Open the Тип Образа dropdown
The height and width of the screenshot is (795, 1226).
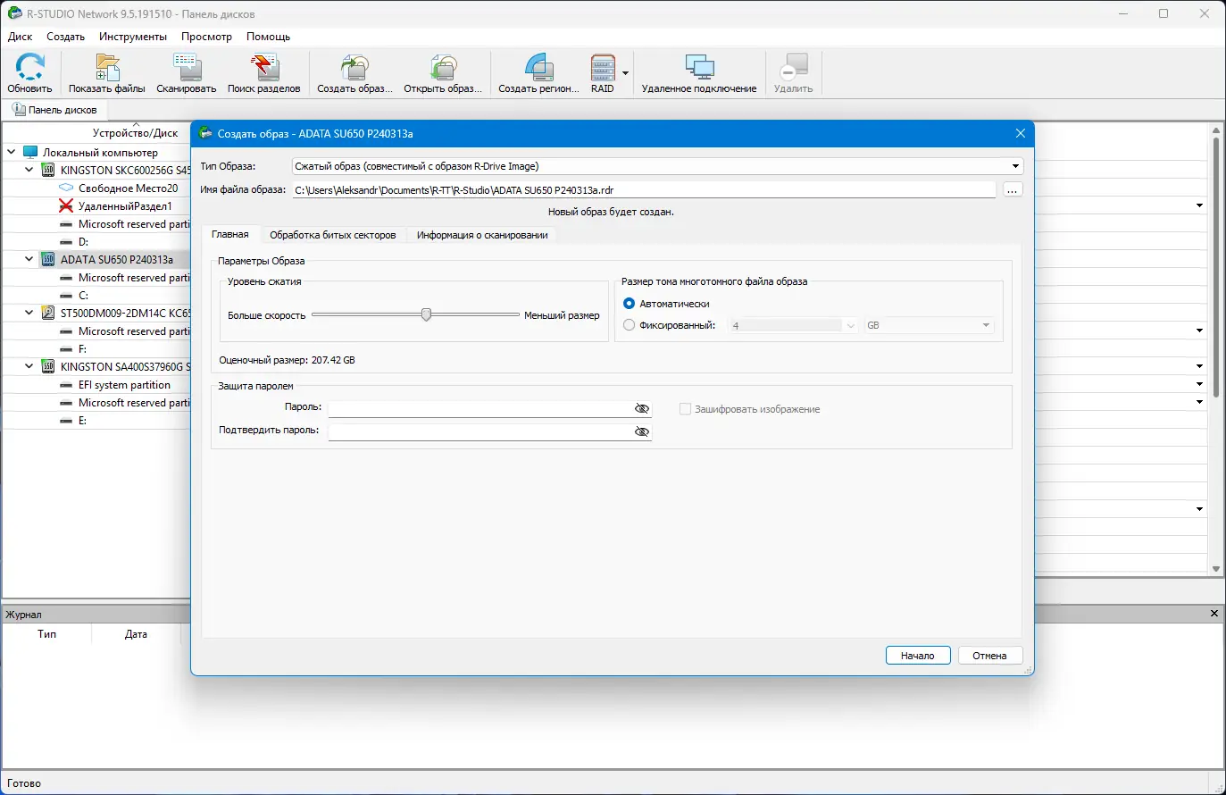tap(1015, 166)
